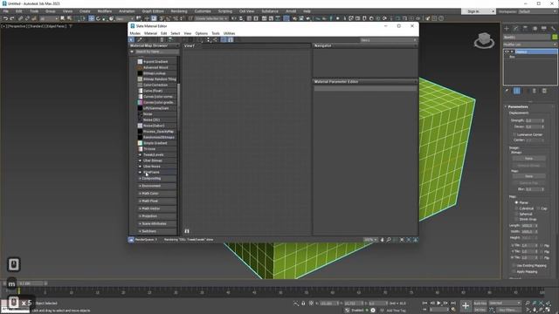Click Redo in the main toolbar
The height and width of the screenshot is (314, 559).
12,18
